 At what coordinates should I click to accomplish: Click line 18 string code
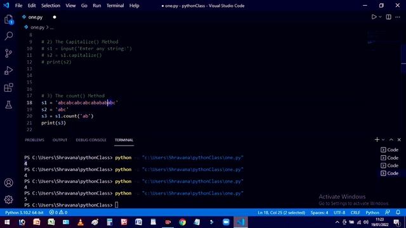[79, 103]
